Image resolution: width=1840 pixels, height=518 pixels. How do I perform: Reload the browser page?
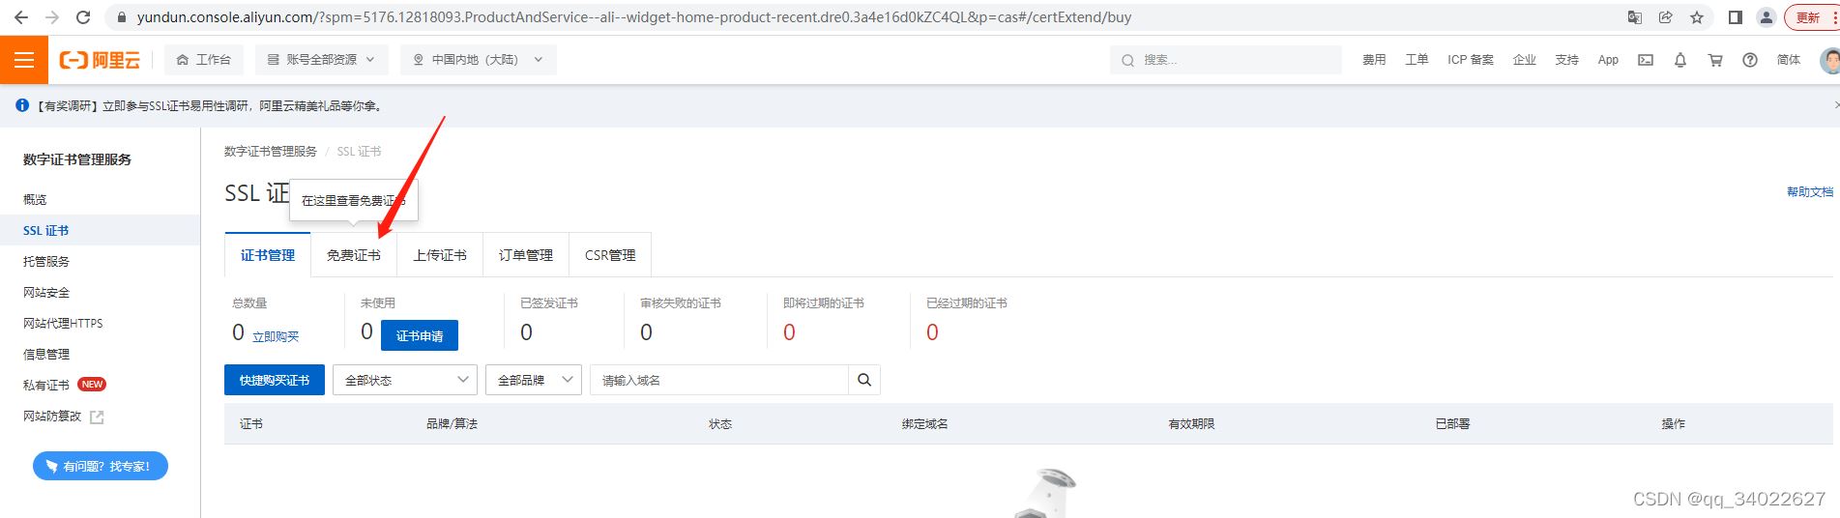[x=83, y=17]
